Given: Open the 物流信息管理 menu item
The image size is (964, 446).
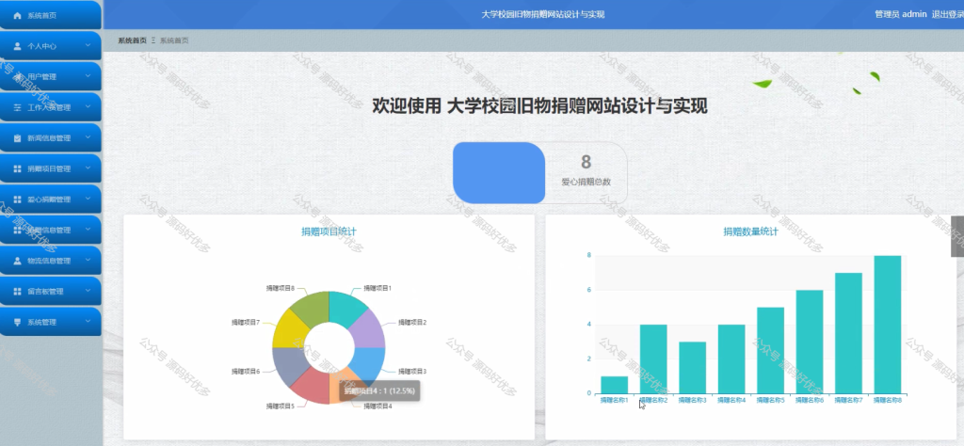Looking at the screenshot, I should click(x=51, y=261).
